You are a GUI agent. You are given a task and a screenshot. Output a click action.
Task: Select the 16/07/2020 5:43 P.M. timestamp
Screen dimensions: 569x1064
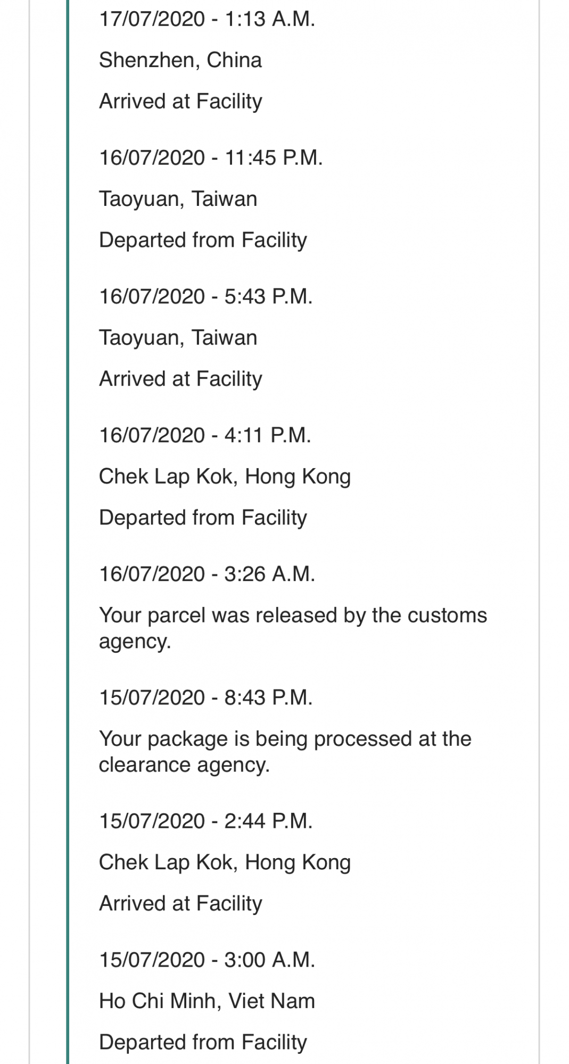pyautogui.click(x=206, y=297)
